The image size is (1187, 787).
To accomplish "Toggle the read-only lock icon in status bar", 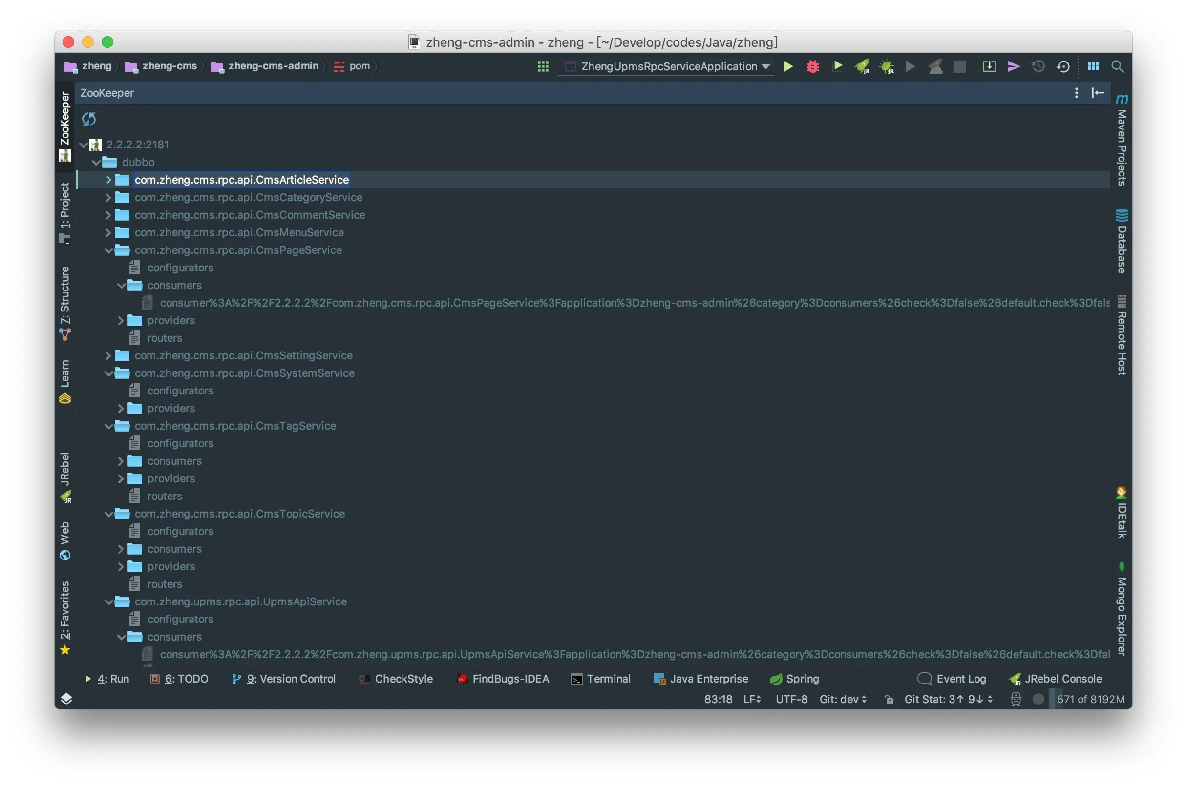I will click(889, 700).
